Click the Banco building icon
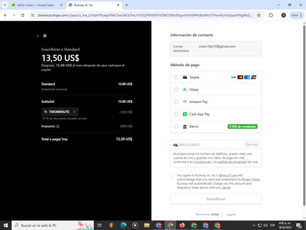Screen dimensions: 306x230 [x=185, y=126]
